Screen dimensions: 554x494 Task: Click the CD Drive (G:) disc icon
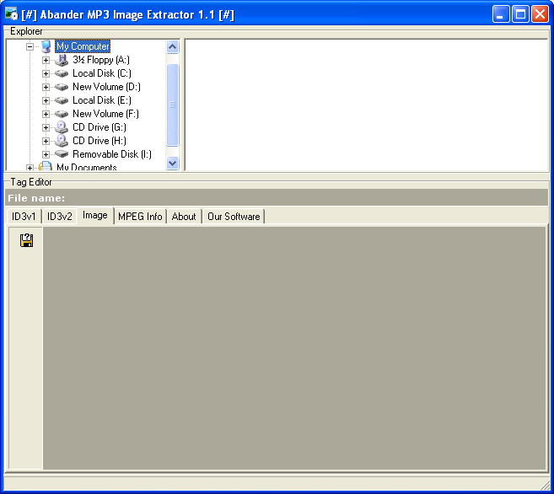[62, 127]
